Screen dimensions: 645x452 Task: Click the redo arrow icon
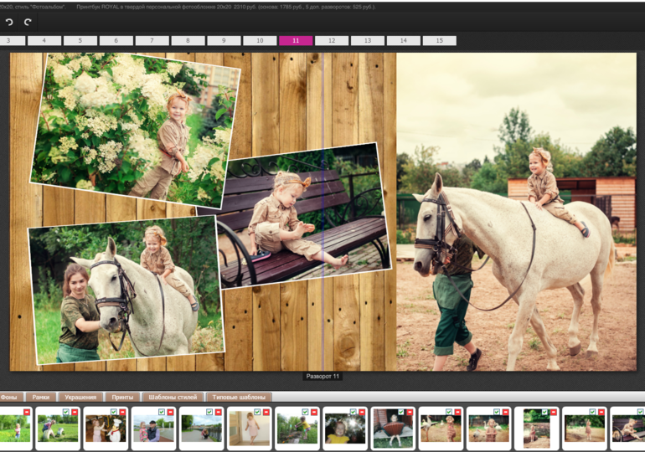[28, 22]
